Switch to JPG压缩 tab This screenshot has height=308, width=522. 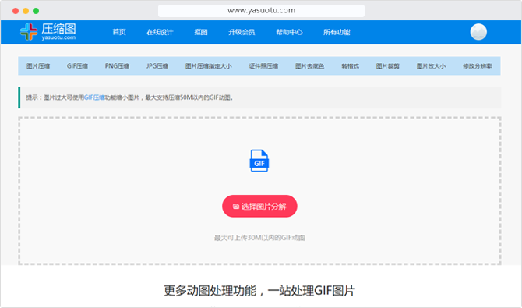(157, 66)
